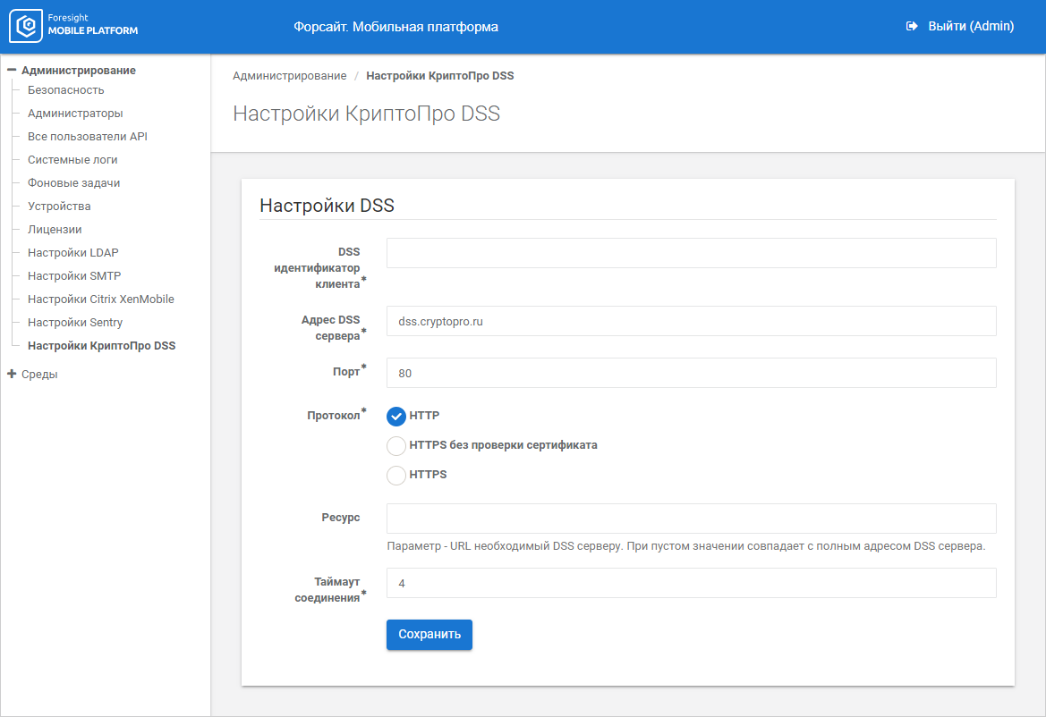Open Системные логи menu item
This screenshot has width=1046, height=717.
pyautogui.click(x=72, y=160)
